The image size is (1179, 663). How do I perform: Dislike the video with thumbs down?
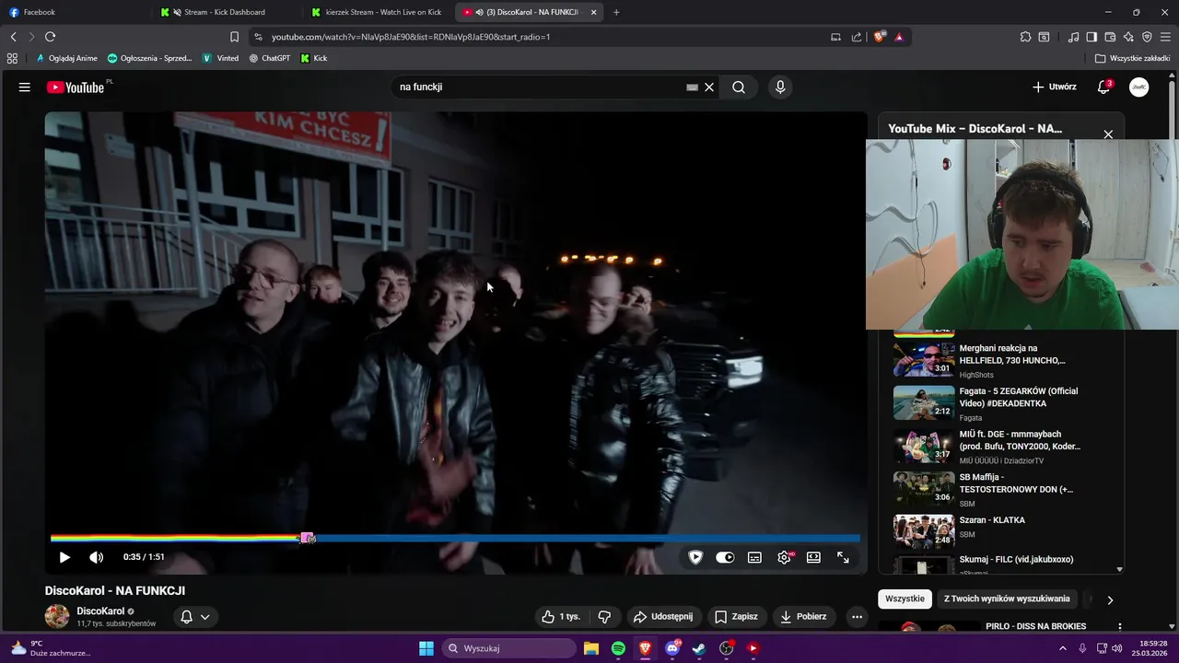pos(604,617)
